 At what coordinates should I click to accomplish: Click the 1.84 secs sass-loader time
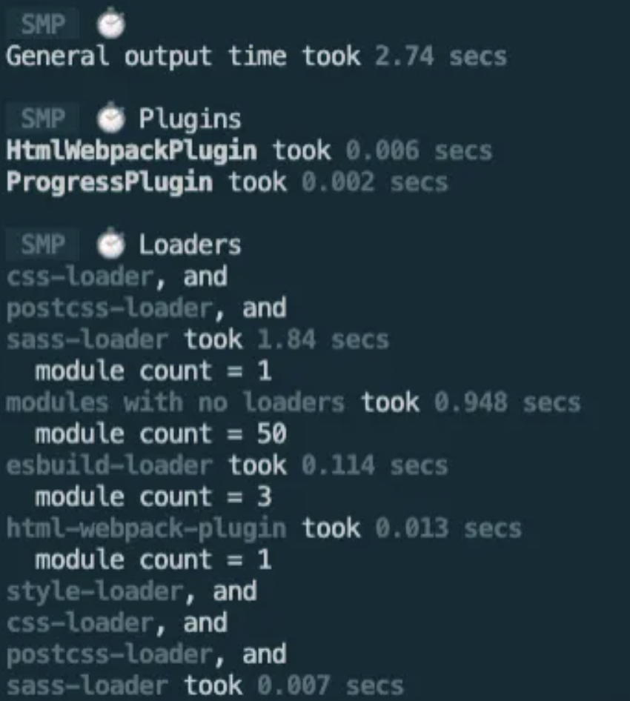(323, 340)
